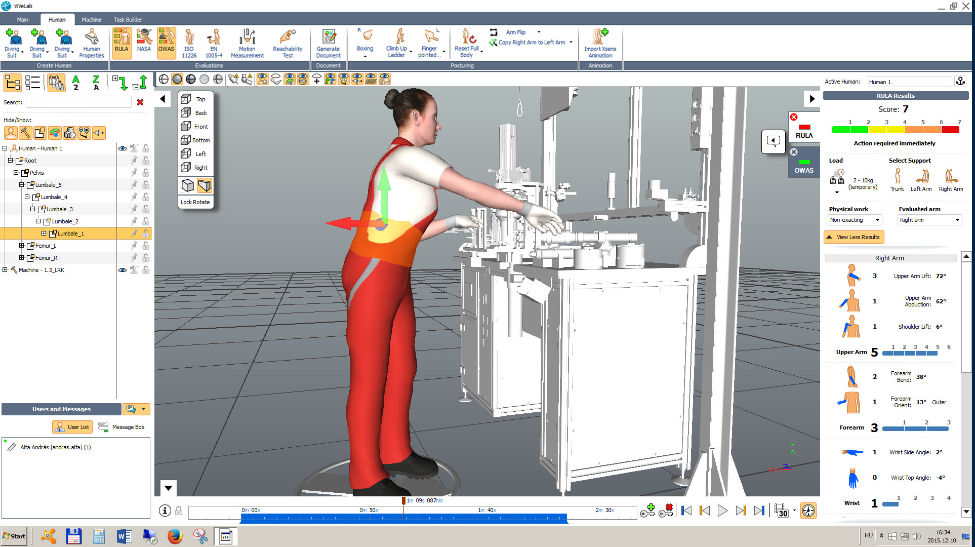
Task: Toggle tree view mode button
Action: (13, 83)
